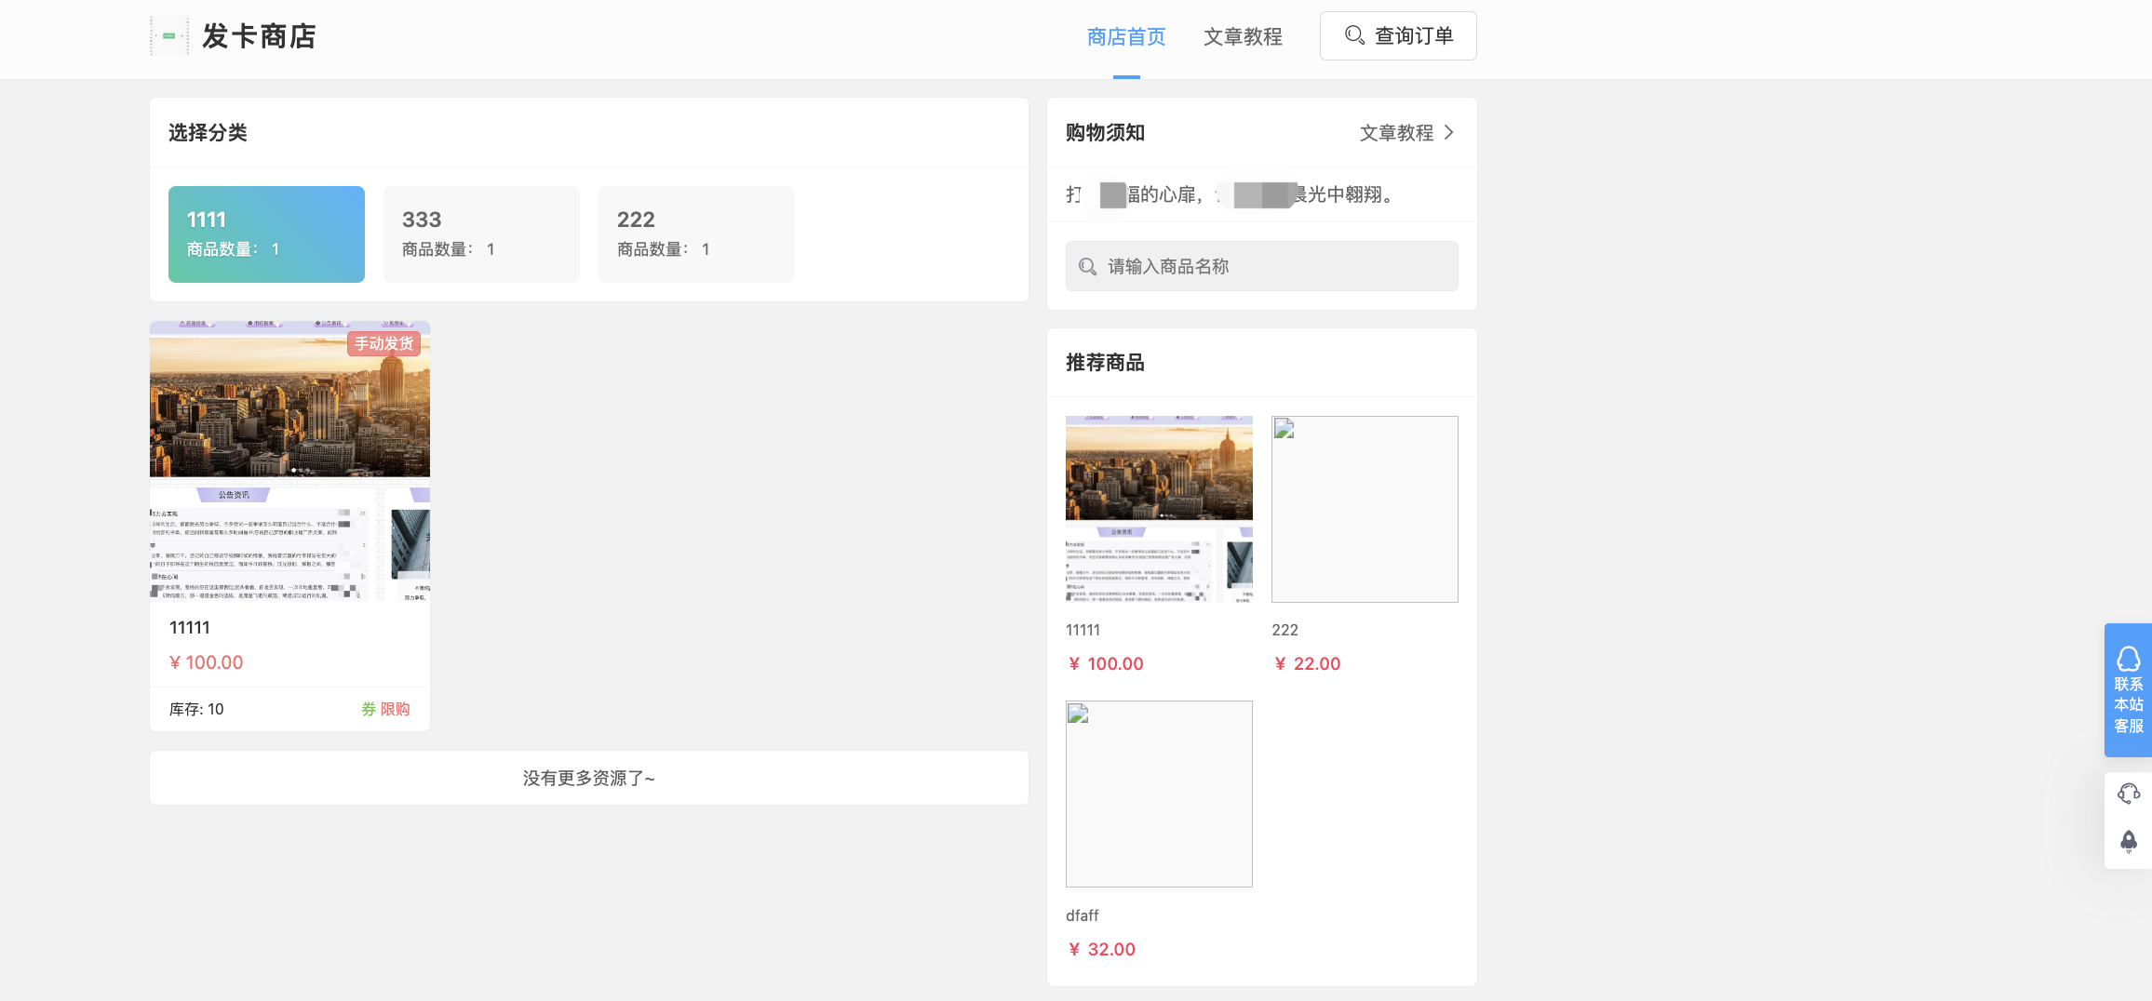The width and height of the screenshot is (2152, 1001).
Task: Click the 11111 product title in the list
Action: pyautogui.click(x=190, y=628)
